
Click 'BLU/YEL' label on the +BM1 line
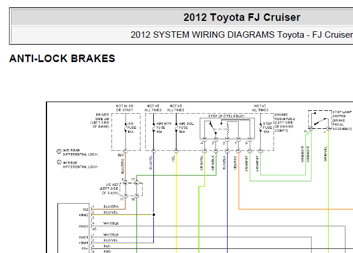[x=110, y=240]
